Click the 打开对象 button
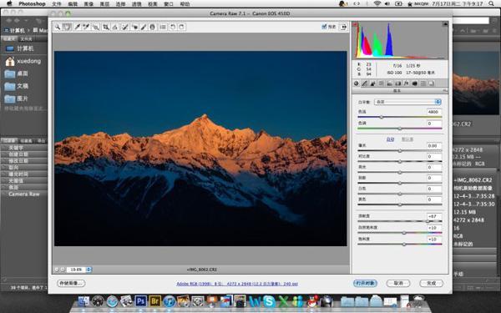 [x=365, y=283]
